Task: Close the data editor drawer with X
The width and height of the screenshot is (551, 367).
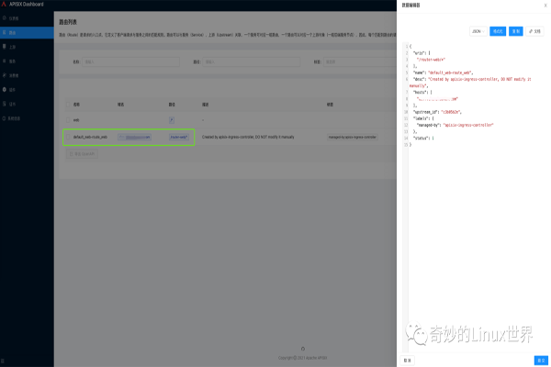Action: [545, 6]
